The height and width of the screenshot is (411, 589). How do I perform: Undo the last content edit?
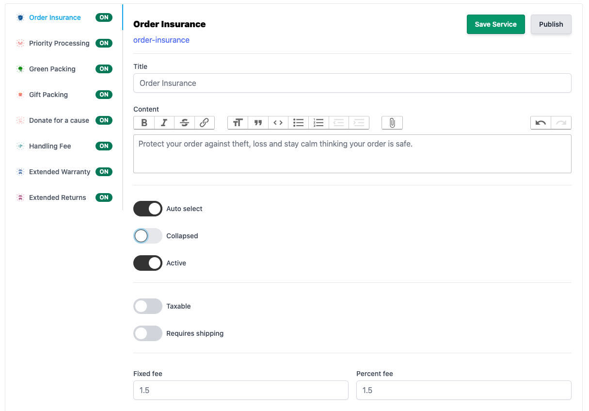click(x=541, y=123)
